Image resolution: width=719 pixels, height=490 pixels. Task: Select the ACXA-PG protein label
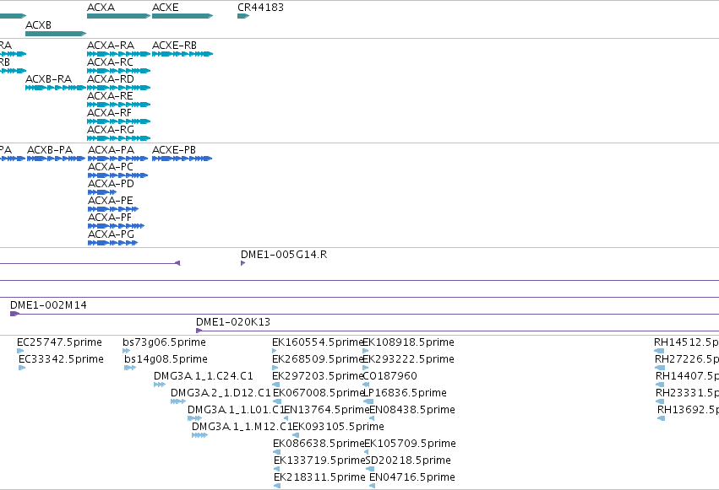click(x=111, y=234)
